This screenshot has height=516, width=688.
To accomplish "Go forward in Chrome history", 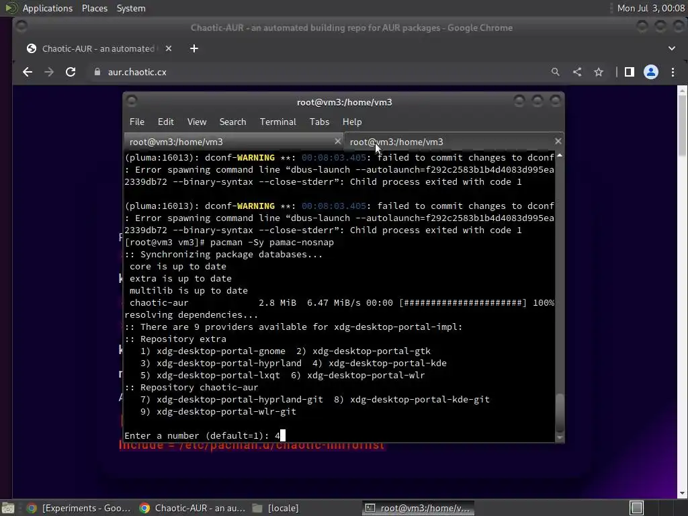I will (48, 72).
